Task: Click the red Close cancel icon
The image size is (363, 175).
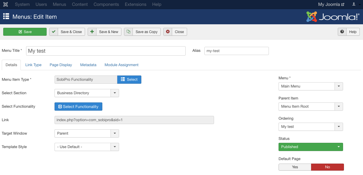Action: click(x=168, y=32)
